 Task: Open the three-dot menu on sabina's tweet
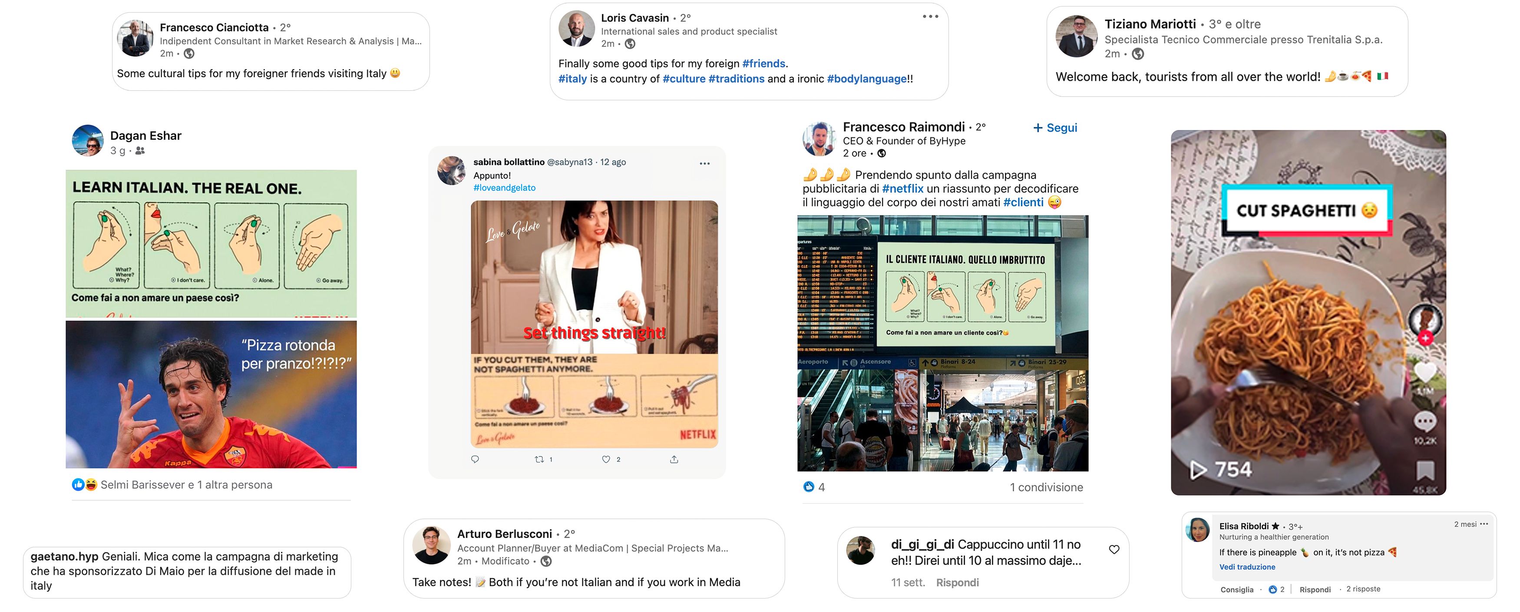(x=704, y=163)
